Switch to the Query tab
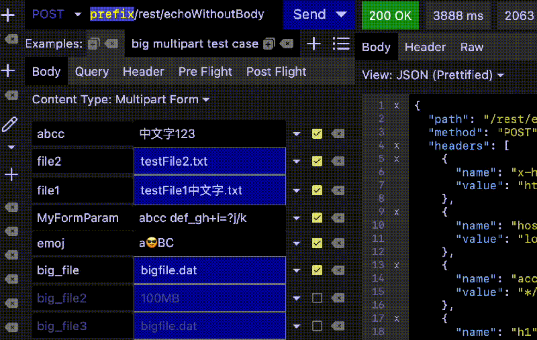 (x=92, y=72)
